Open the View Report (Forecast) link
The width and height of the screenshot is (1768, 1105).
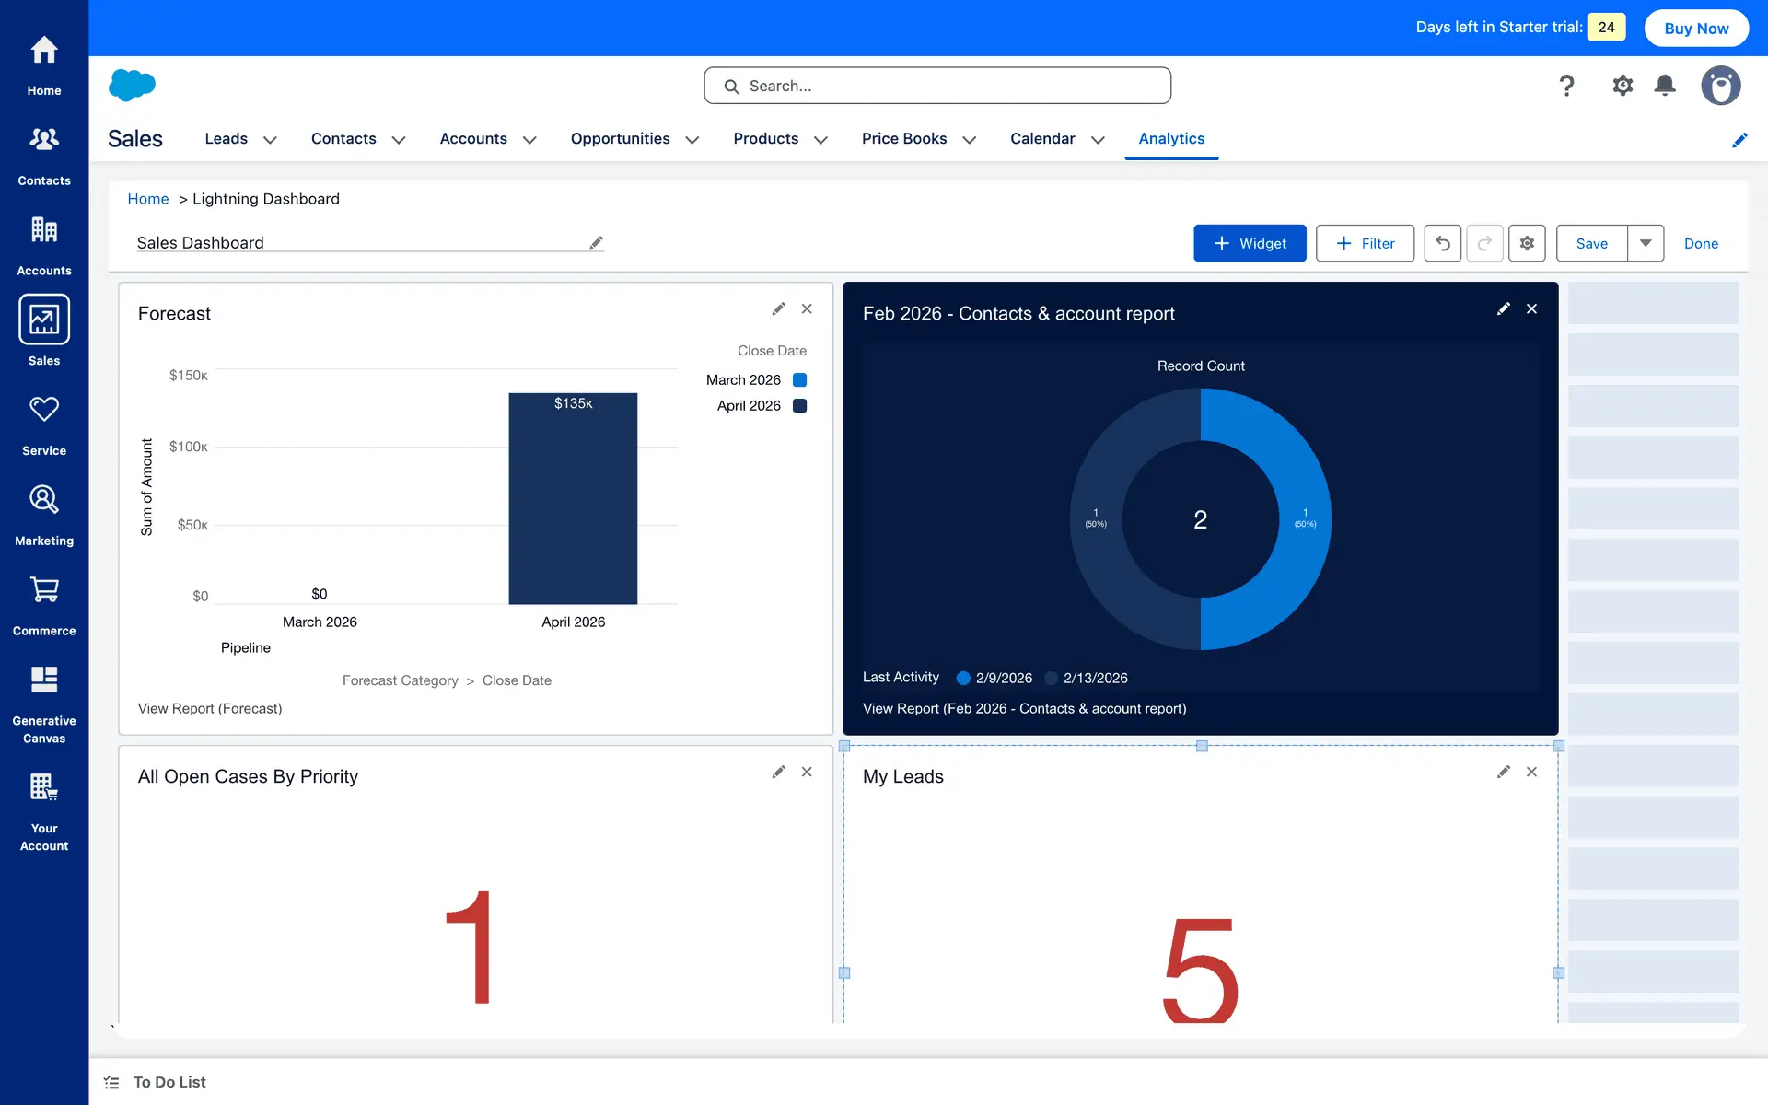coord(210,708)
